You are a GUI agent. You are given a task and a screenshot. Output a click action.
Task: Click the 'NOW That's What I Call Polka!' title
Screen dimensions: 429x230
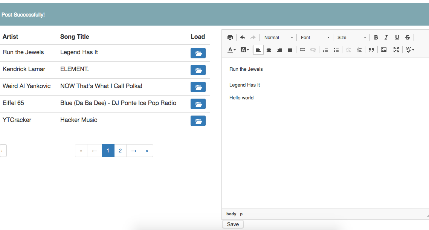101,86
